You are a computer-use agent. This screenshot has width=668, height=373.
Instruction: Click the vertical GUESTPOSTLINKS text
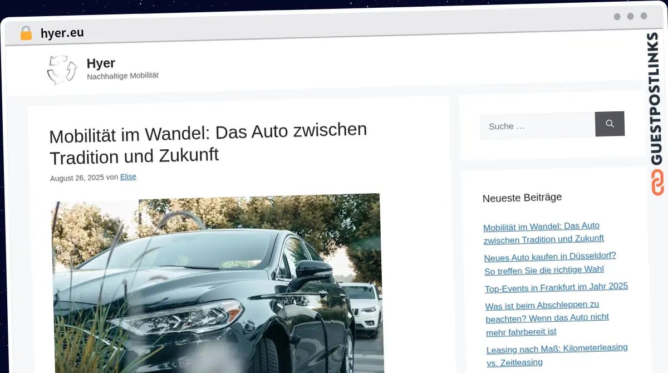657,99
